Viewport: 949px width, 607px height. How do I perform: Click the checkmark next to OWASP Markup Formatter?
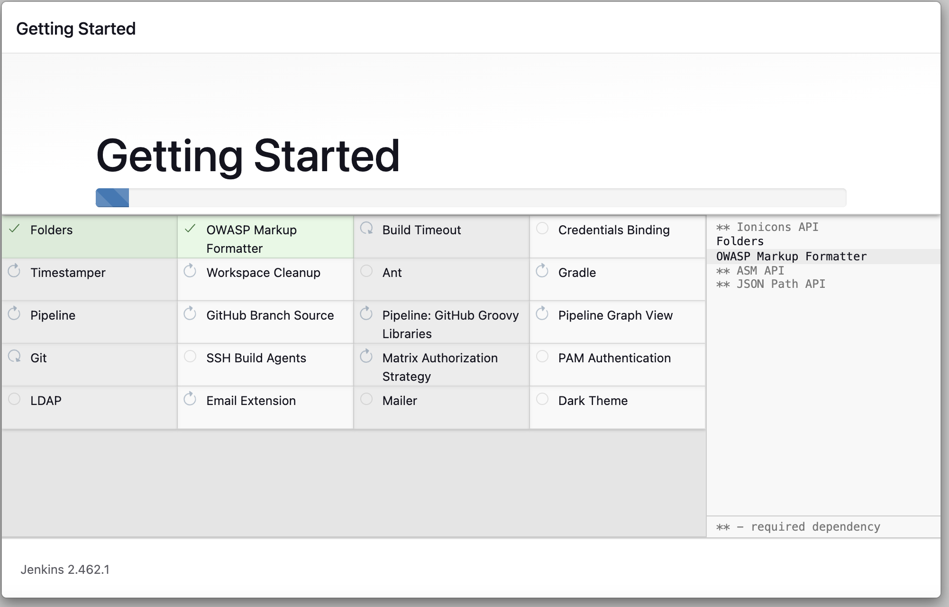190,229
